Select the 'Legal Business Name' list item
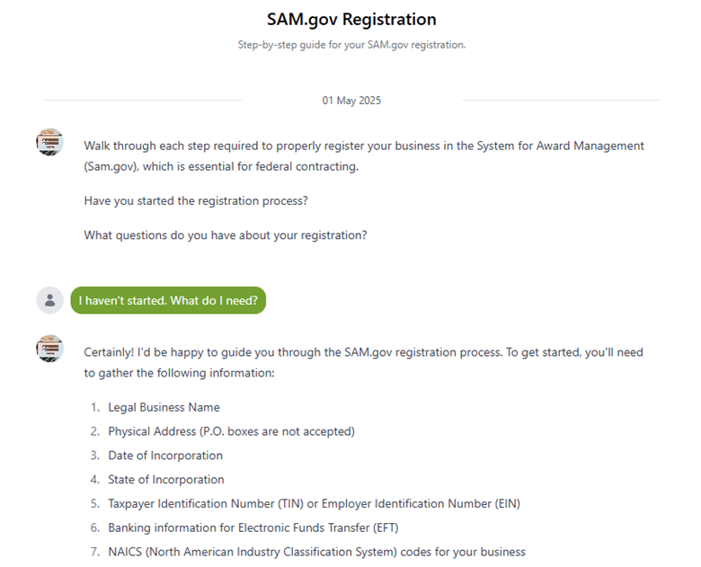Image resolution: width=701 pixels, height=567 pixels. click(x=164, y=407)
